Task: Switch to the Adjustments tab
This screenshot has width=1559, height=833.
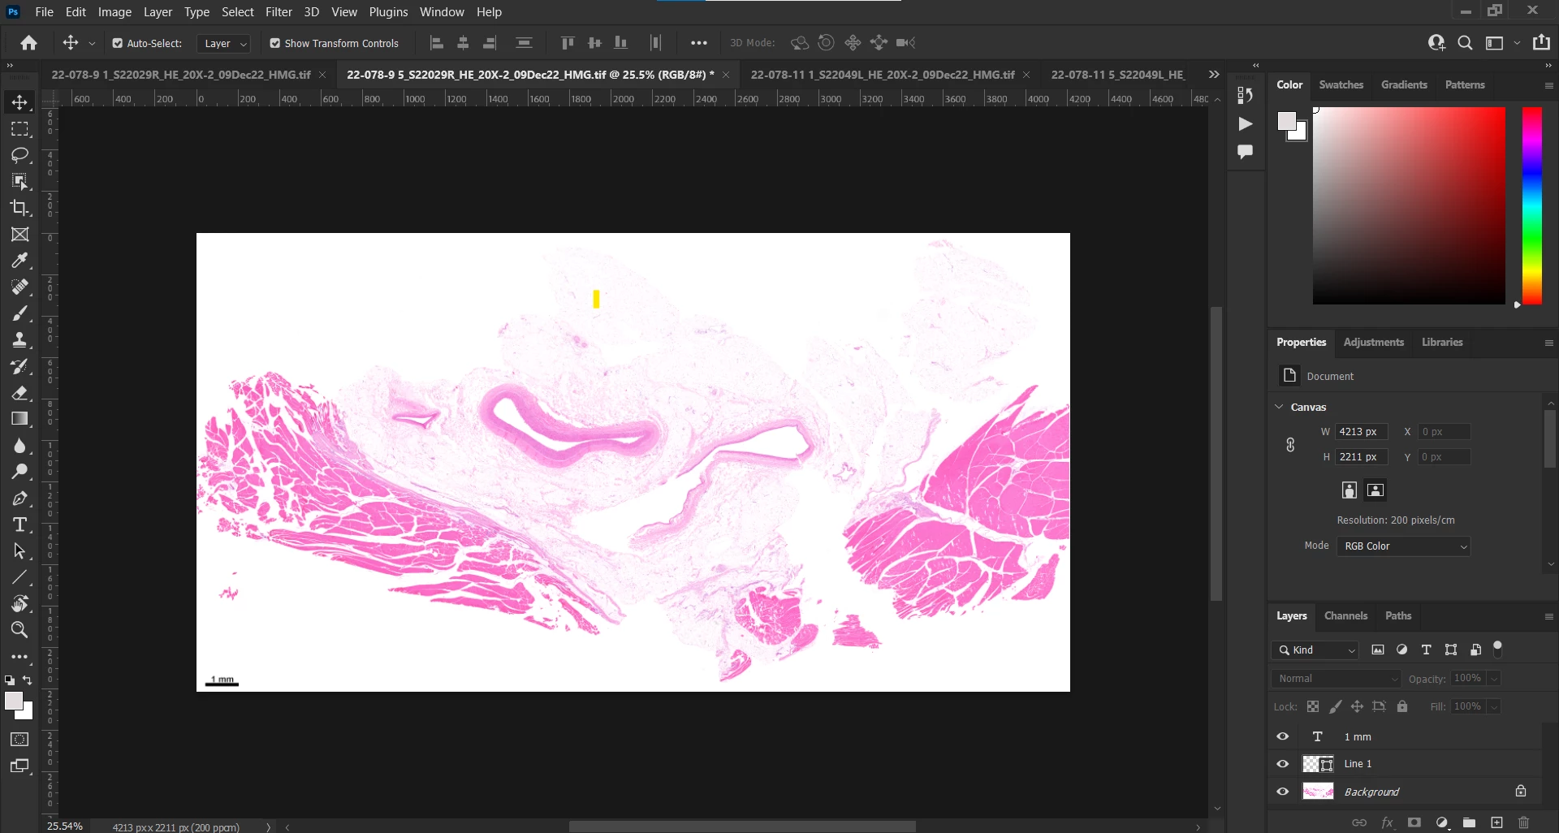Action: pos(1373,342)
